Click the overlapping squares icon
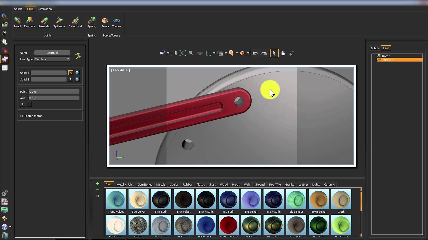Image resolution: width=428 pixels, height=240 pixels. pos(220,53)
